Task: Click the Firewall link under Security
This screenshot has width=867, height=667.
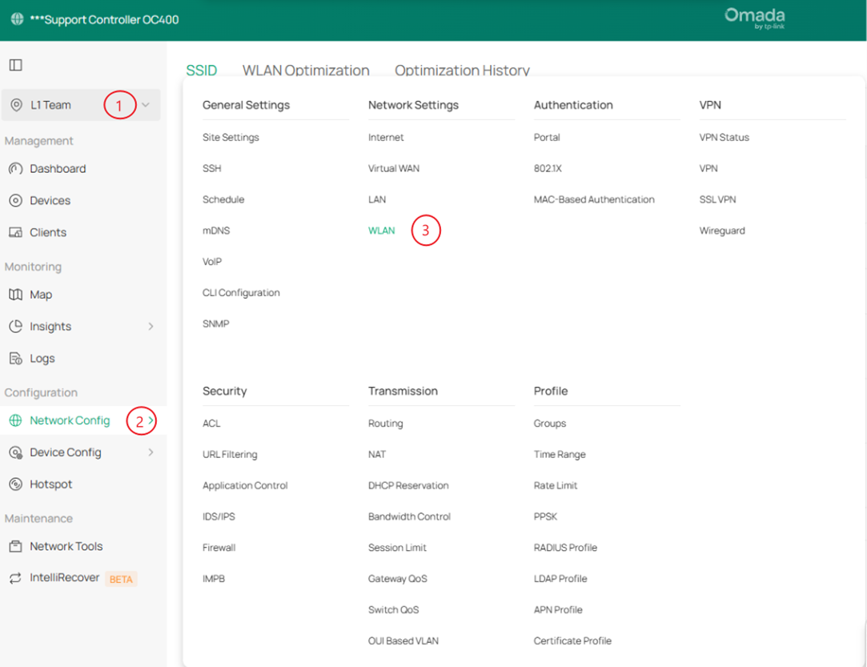Action: (x=219, y=547)
